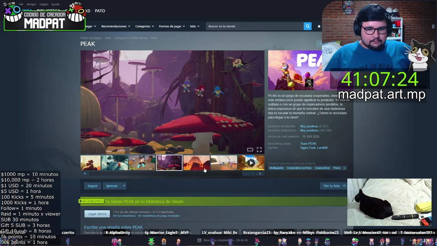
Task: Click the PEAK breadcrumb link
Action: (x=154, y=38)
